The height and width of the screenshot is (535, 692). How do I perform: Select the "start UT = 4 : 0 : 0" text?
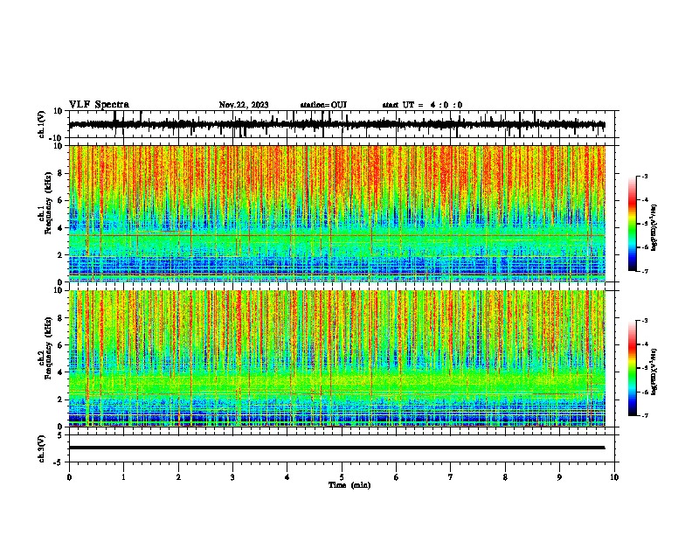coord(422,105)
